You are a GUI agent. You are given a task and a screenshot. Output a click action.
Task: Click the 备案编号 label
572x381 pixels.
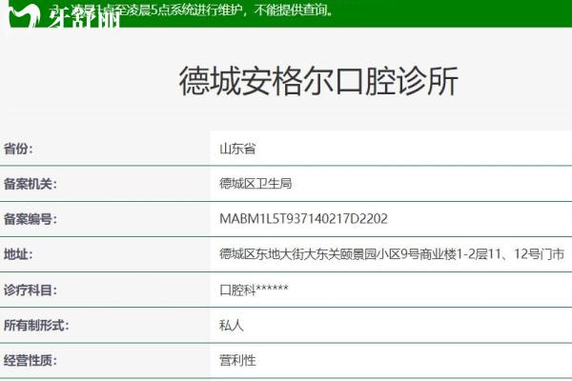[31, 219]
